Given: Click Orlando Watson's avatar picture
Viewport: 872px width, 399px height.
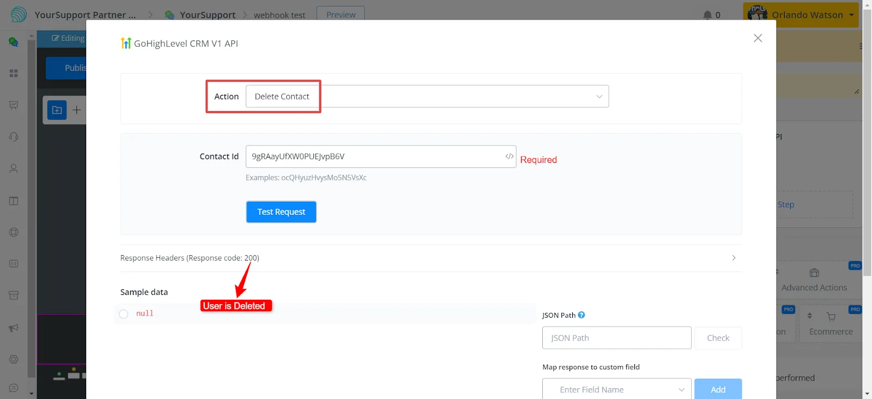Looking at the screenshot, I should click(x=758, y=15).
